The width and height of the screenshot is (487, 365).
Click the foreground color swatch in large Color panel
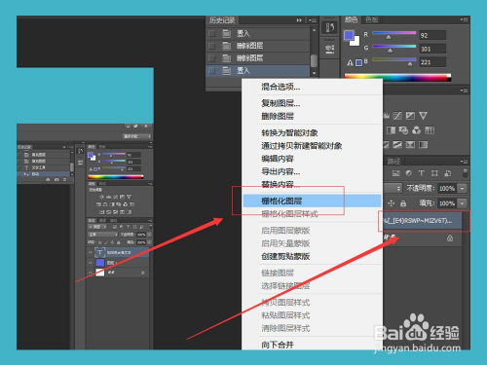tap(349, 35)
